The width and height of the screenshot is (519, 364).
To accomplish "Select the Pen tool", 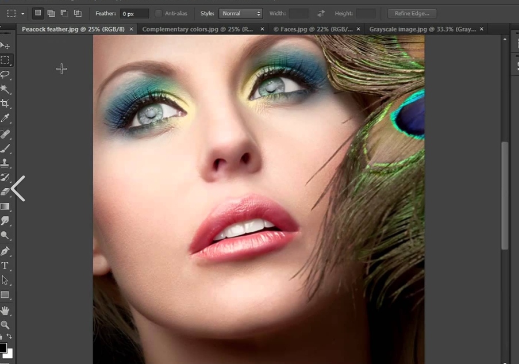I will point(6,250).
